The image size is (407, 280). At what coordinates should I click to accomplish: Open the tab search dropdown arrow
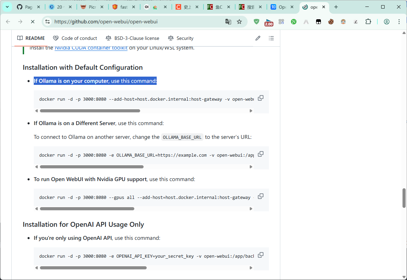7,7
